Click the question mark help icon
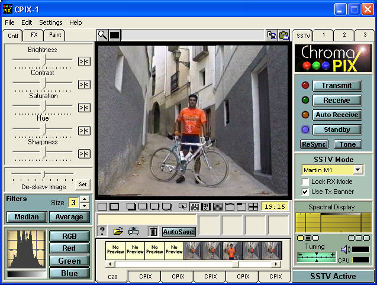Screen dimensions: 377x285 tap(102, 232)
